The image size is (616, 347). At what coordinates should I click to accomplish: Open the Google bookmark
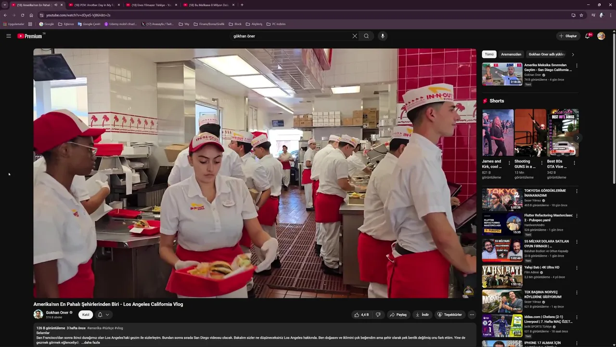(47, 24)
